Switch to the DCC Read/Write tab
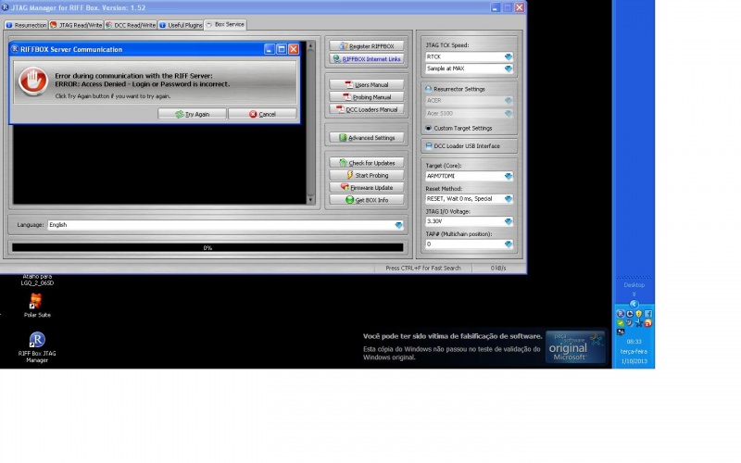Screen dimensions: 741x463 coord(131,25)
